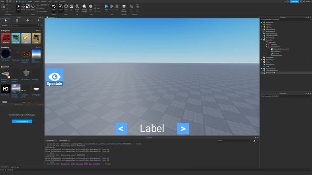
Task: Open the All Contexts dropdown in Output
Action: tap(64, 140)
